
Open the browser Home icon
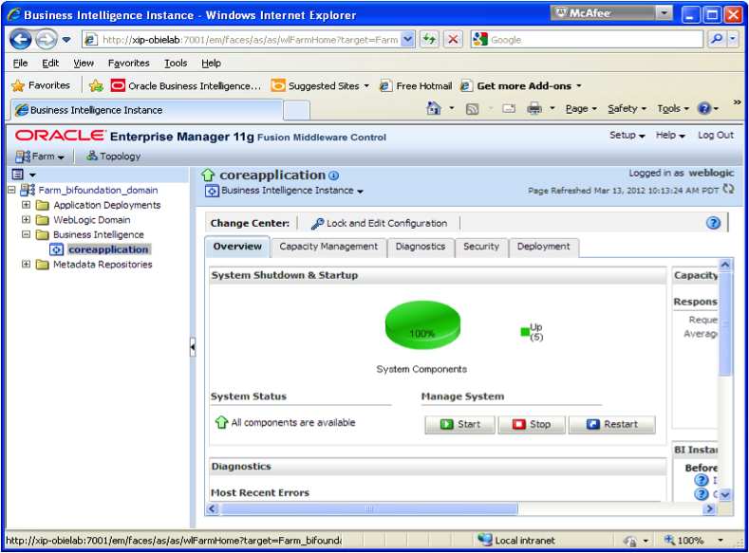coord(434,109)
